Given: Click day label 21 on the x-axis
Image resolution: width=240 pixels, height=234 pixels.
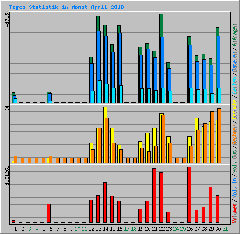Looking at the screenshot, I should tap(155, 229).
